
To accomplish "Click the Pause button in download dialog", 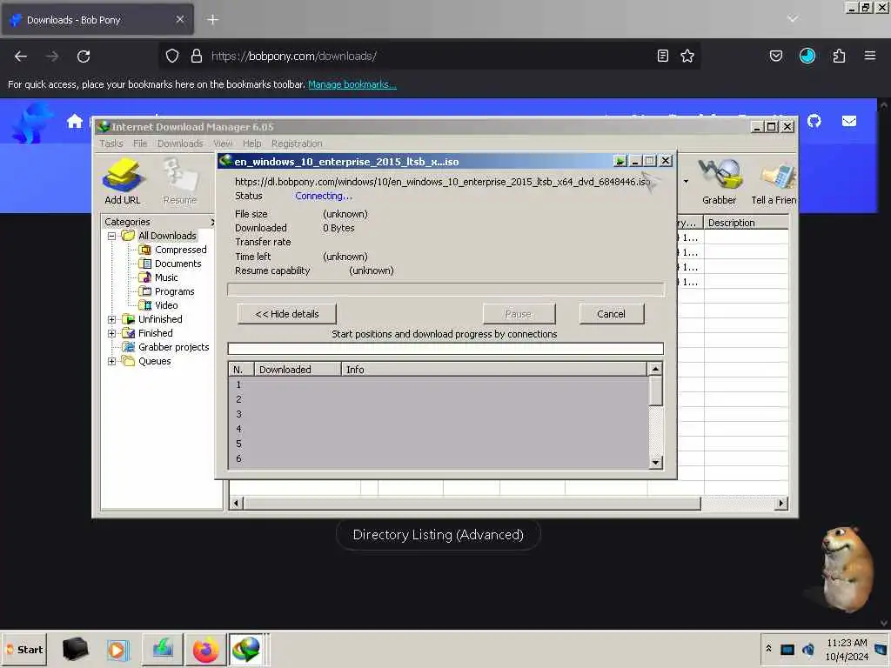I will [x=519, y=314].
